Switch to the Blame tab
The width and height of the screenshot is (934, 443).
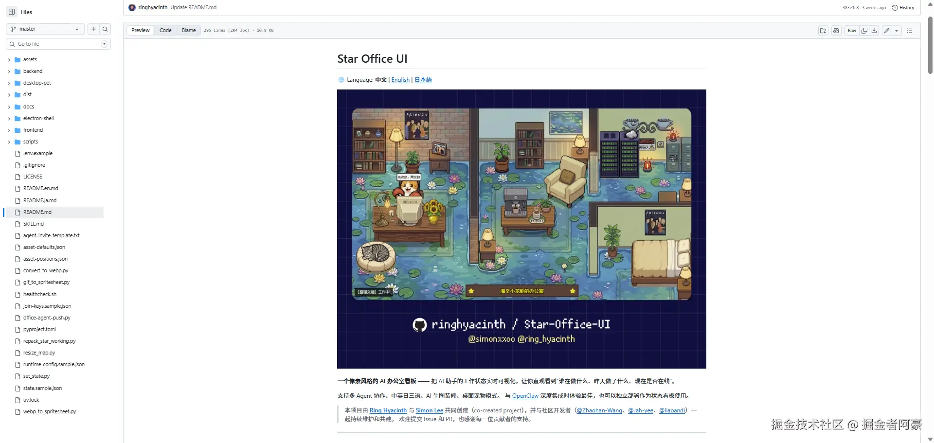pyautogui.click(x=189, y=30)
